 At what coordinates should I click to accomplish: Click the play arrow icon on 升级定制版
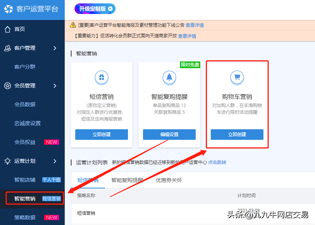(x=110, y=9)
